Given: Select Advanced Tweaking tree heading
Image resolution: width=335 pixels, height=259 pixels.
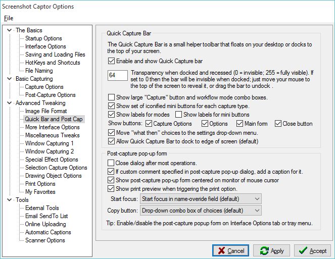Looking at the screenshot, I should tap(40, 103).
